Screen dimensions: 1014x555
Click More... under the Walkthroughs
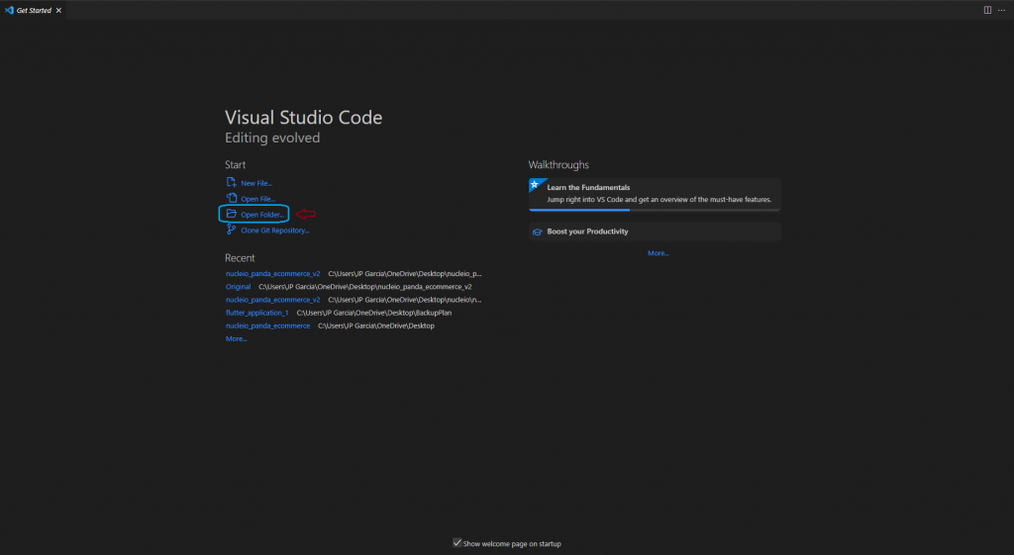coord(659,253)
